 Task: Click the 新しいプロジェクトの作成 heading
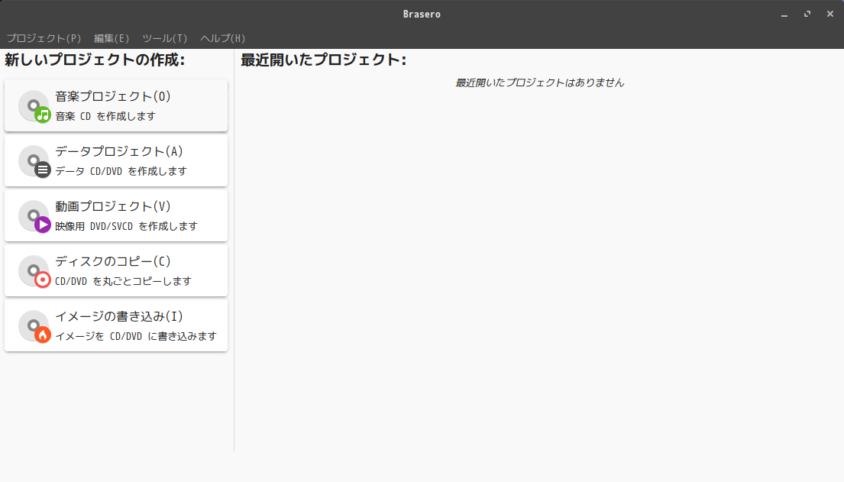(x=95, y=60)
